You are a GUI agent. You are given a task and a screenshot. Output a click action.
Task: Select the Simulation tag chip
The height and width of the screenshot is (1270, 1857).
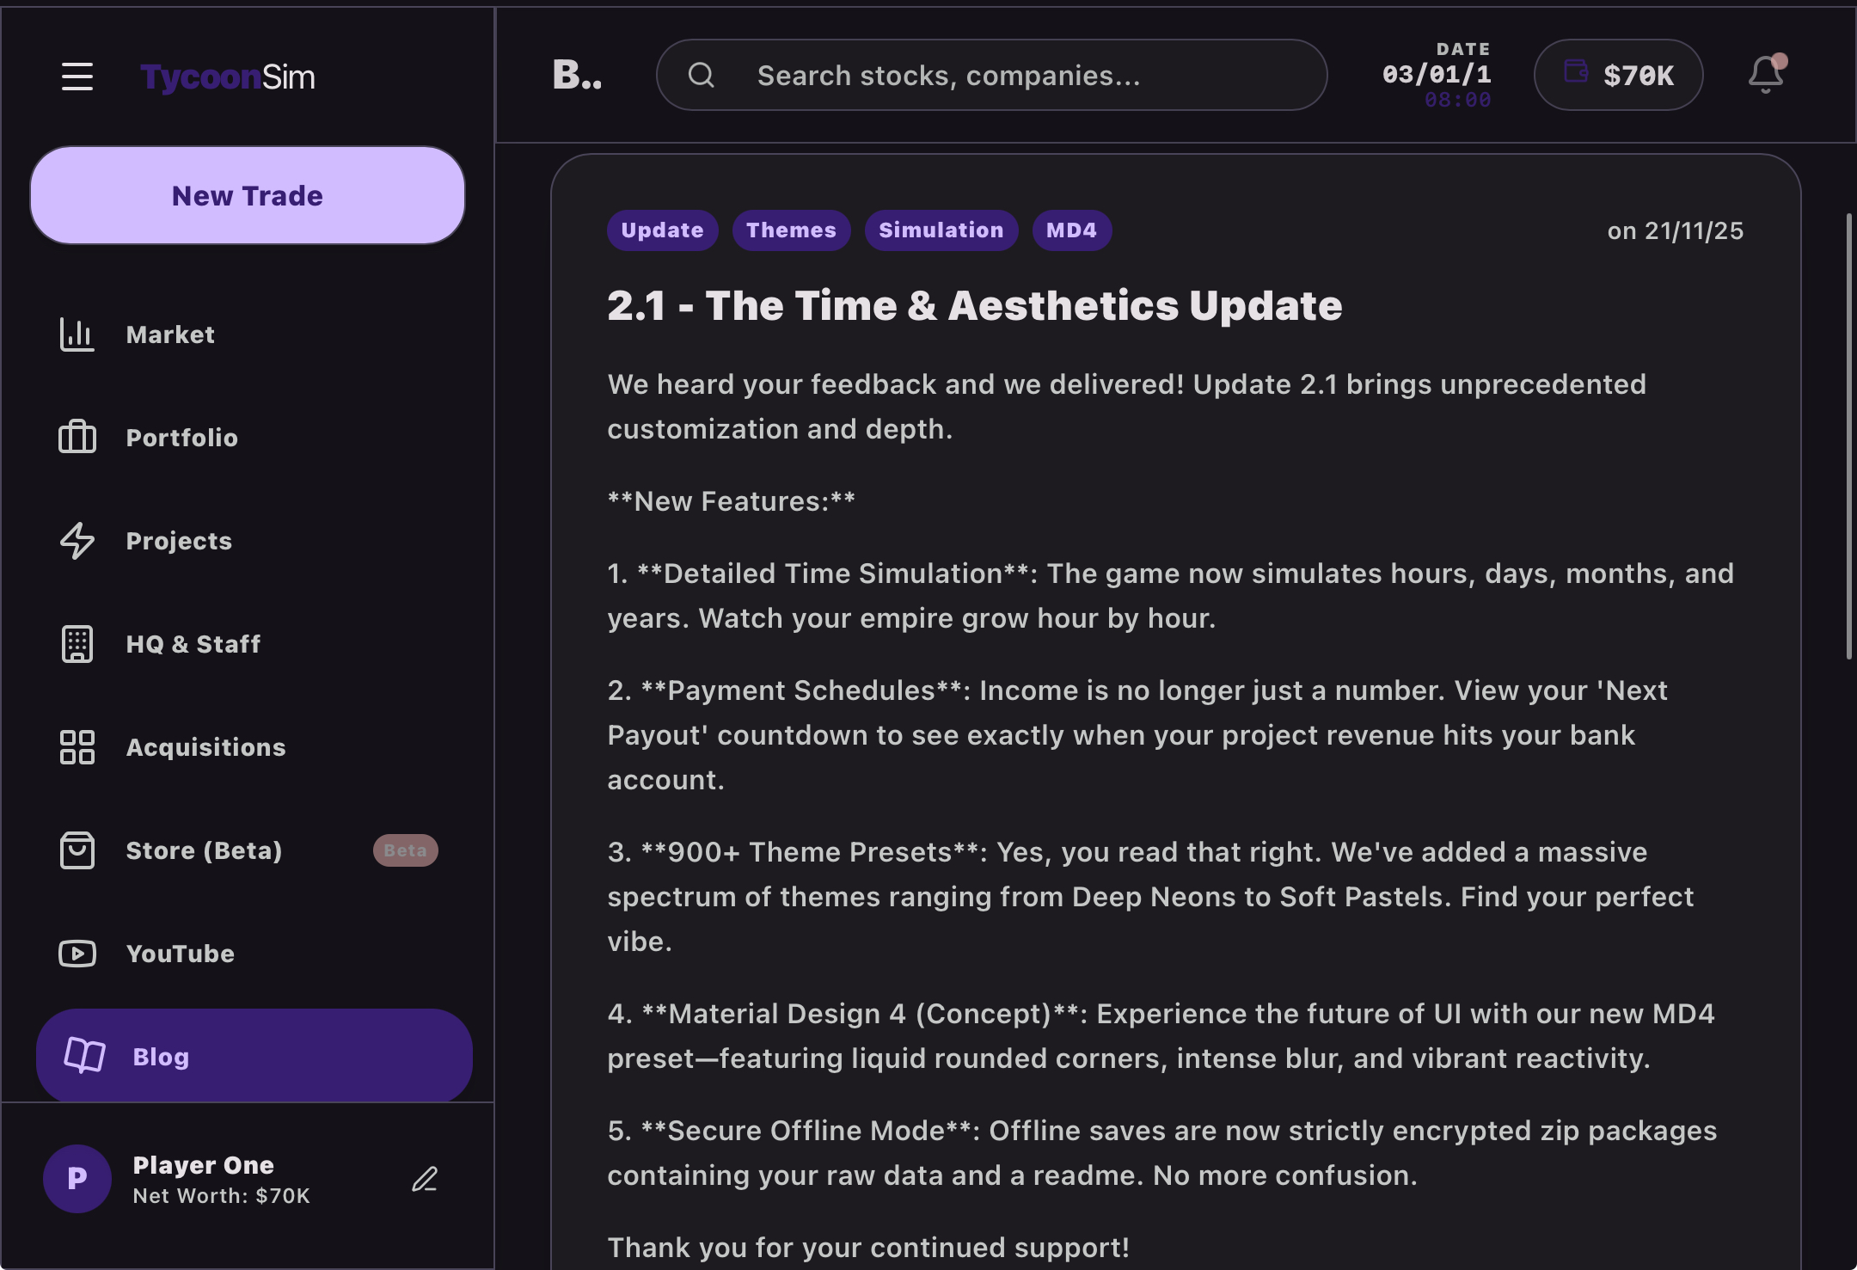pyautogui.click(x=941, y=230)
